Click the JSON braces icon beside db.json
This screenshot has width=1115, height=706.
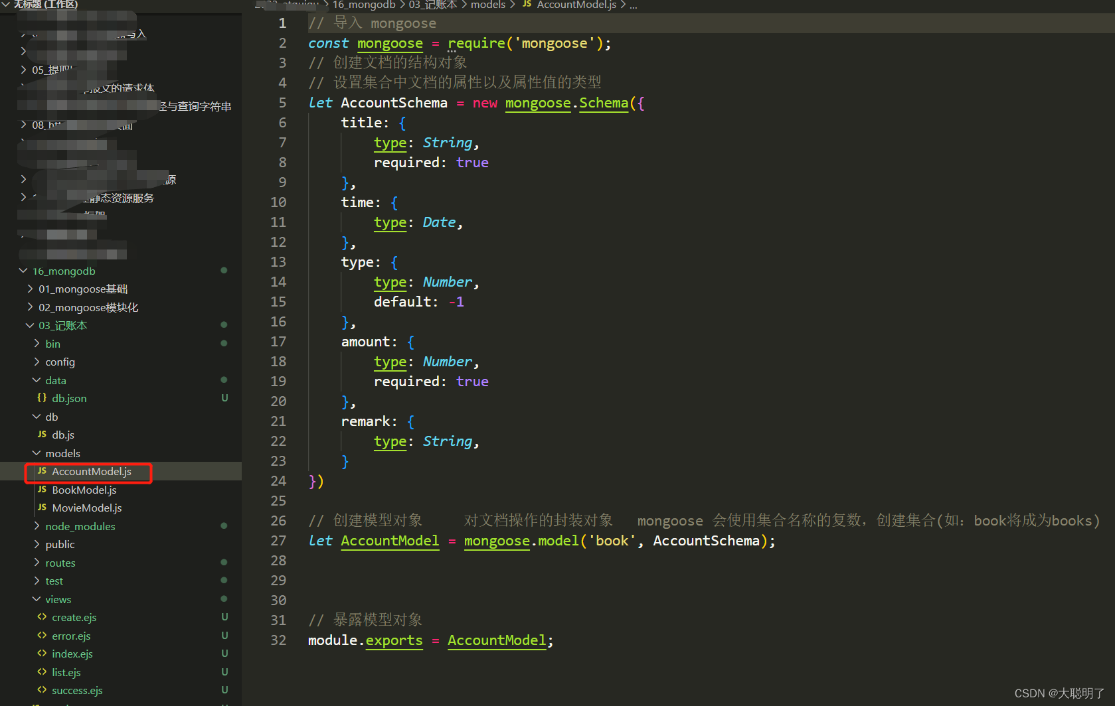tap(42, 398)
